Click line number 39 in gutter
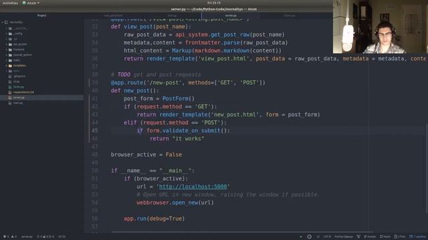The image size is (428, 240). (x=94, y=83)
